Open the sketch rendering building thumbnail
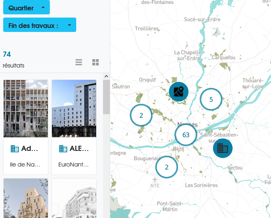The height and width of the screenshot is (218, 271). (x=74, y=198)
